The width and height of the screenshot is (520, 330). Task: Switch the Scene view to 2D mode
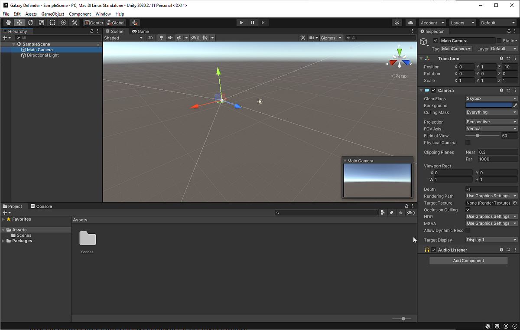(150, 38)
